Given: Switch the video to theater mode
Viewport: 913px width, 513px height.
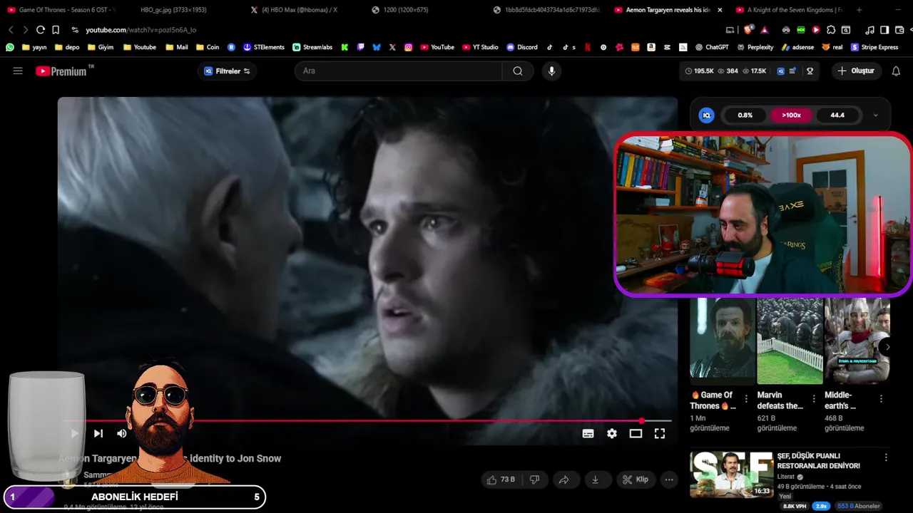Looking at the screenshot, I should (x=636, y=433).
